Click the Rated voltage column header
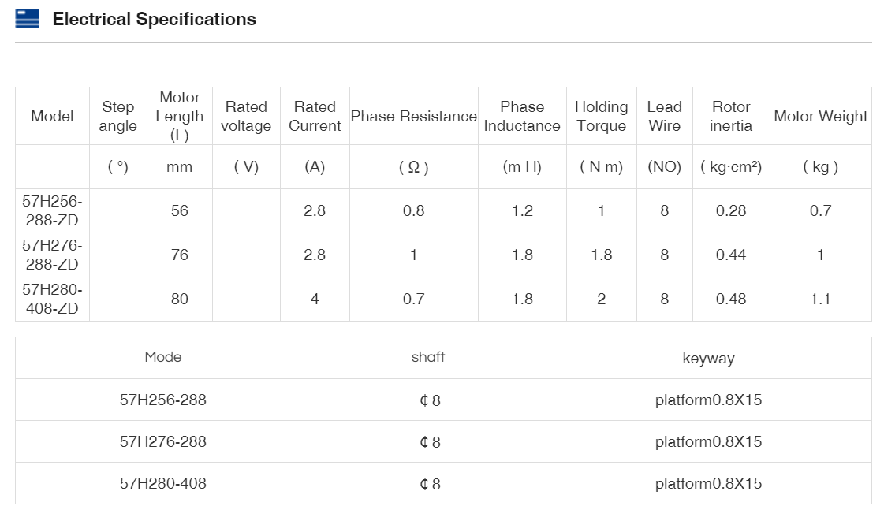 (x=246, y=117)
